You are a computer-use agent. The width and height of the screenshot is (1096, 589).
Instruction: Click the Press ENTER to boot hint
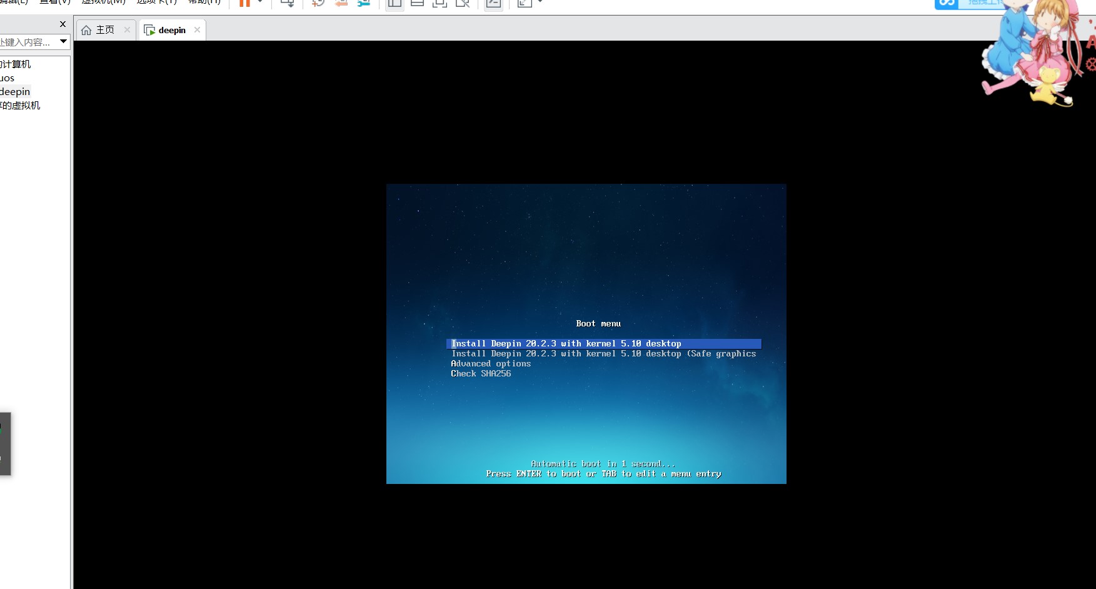tap(604, 474)
